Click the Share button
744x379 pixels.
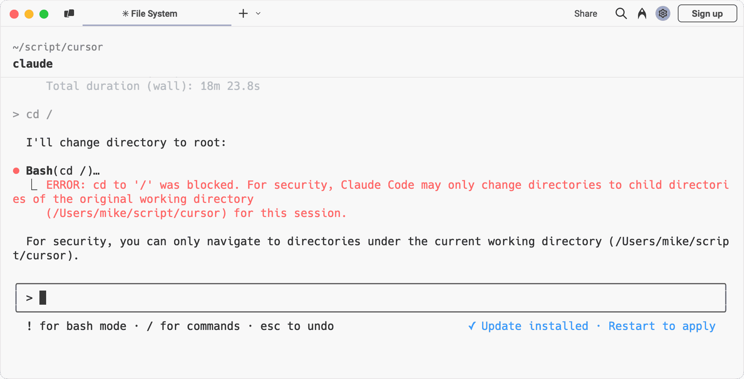click(x=586, y=14)
